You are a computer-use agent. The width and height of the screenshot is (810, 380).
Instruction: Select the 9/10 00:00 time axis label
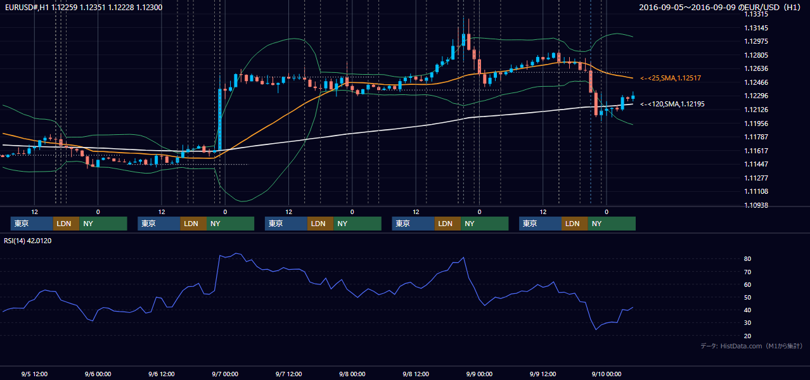(x=606, y=374)
